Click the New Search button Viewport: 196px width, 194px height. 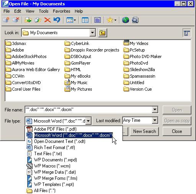pos(144,131)
